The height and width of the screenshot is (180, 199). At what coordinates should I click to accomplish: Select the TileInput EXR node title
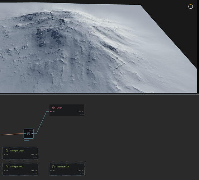(x=63, y=167)
